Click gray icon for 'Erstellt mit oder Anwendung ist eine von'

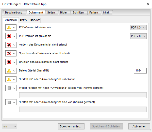click(9, 102)
